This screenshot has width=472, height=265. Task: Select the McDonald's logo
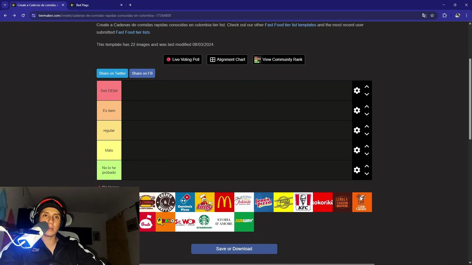tap(224, 202)
